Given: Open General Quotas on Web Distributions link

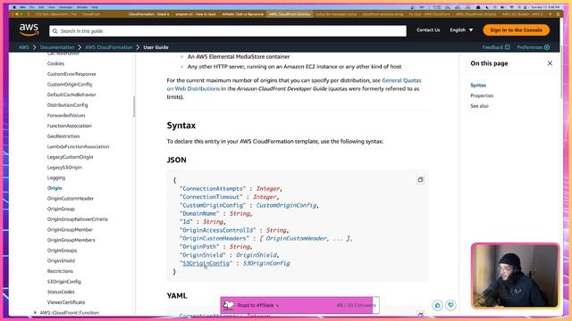Looking at the screenshot, I should [401, 80].
